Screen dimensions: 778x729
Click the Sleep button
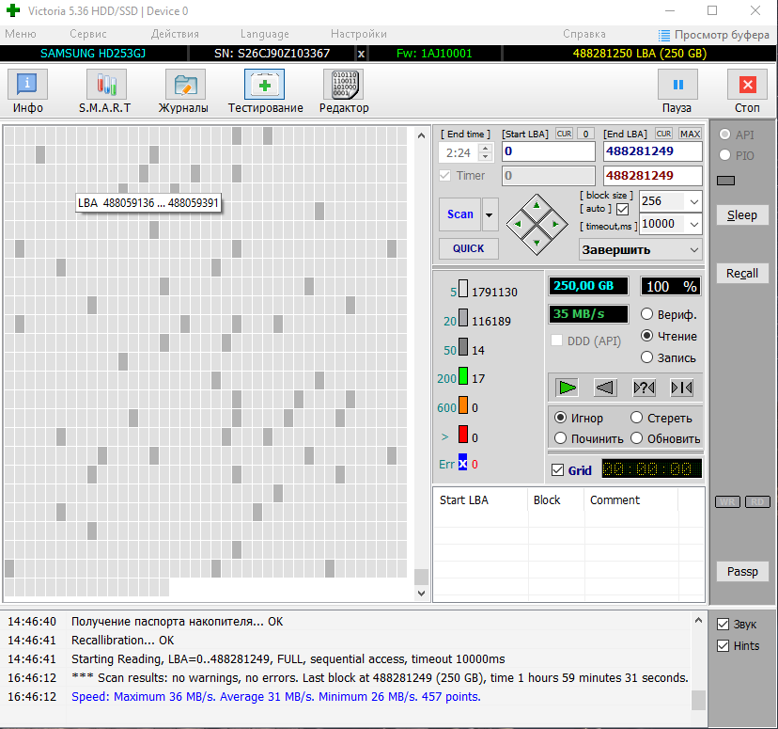742,215
